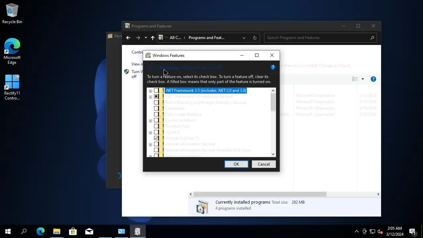Click the shield icon beside Turn Windows features
Image resolution: width=423 pixels, height=238 pixels.
click(127, 71)
